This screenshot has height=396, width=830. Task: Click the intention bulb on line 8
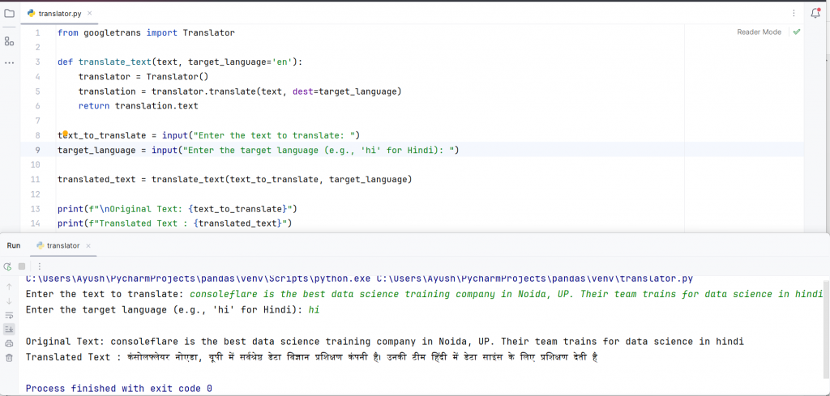(65, 134)
